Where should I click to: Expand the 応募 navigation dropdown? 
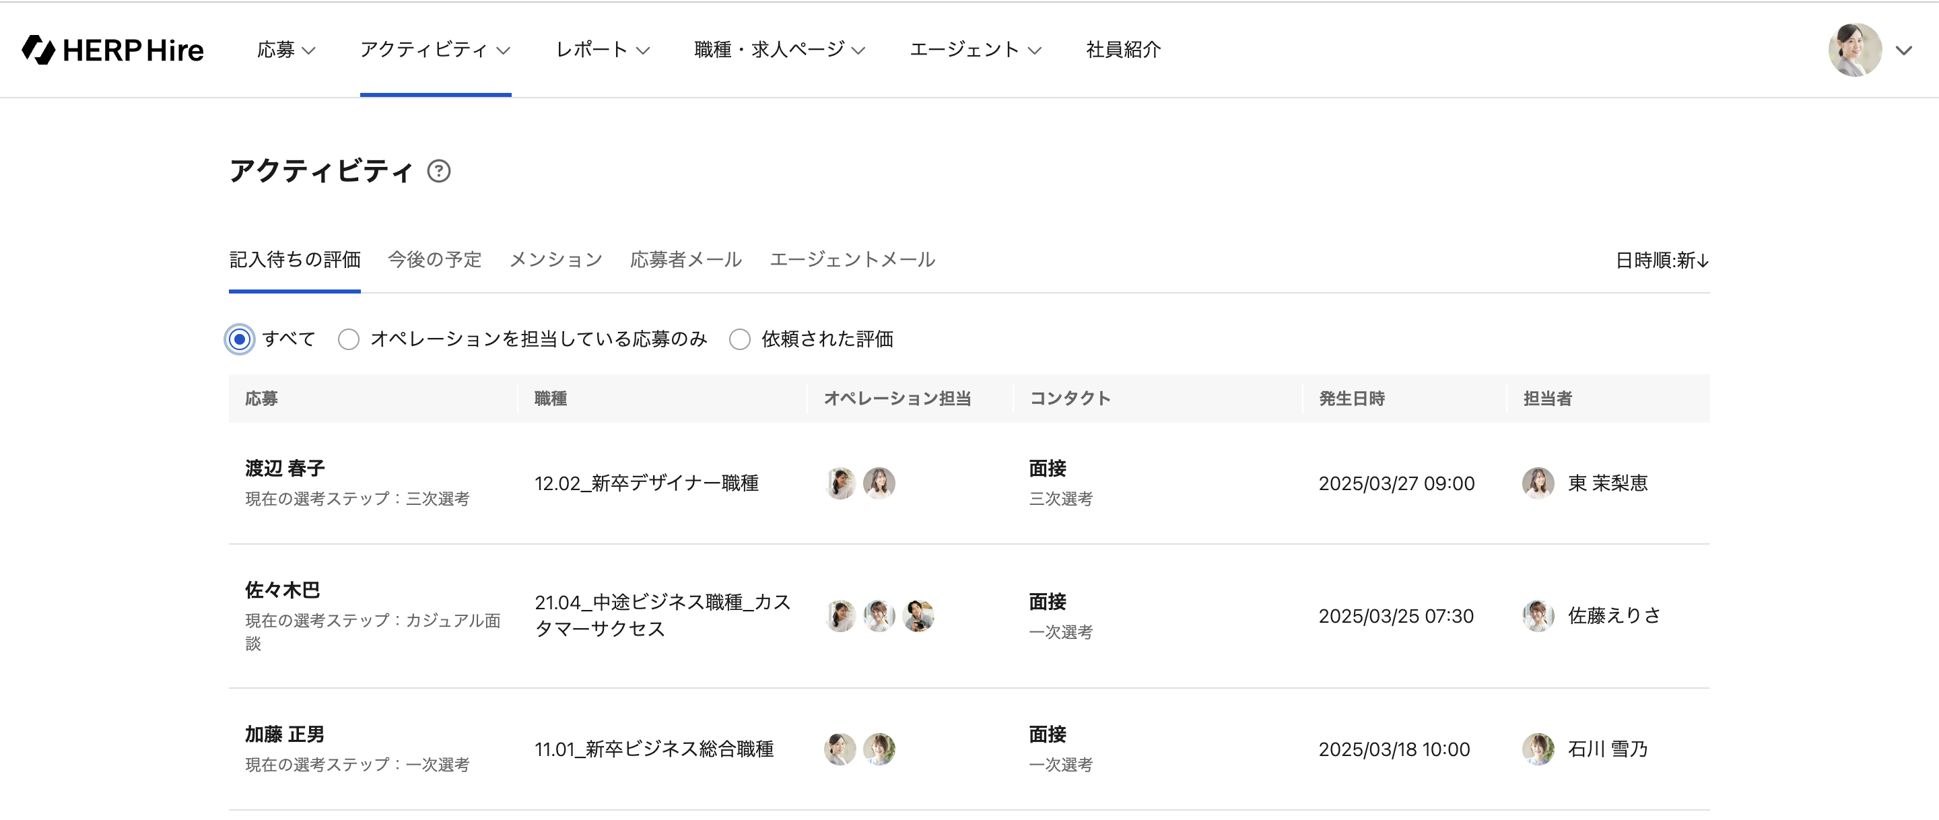(x=286, y=50)
